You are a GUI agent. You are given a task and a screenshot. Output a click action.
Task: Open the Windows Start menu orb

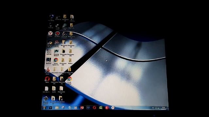pos(44,108)
